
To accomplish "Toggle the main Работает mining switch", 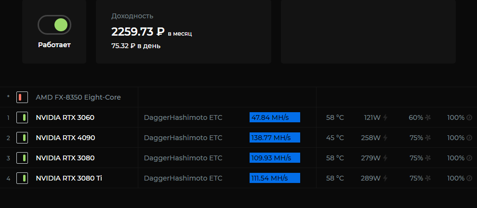I will 54,25.
